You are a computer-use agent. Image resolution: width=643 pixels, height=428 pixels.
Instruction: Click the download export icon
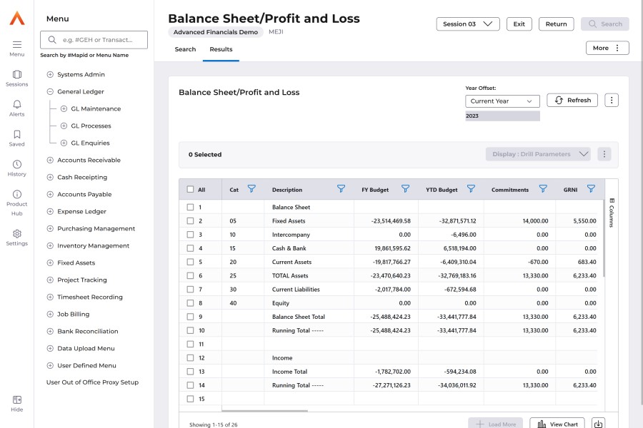coord(598,424)
